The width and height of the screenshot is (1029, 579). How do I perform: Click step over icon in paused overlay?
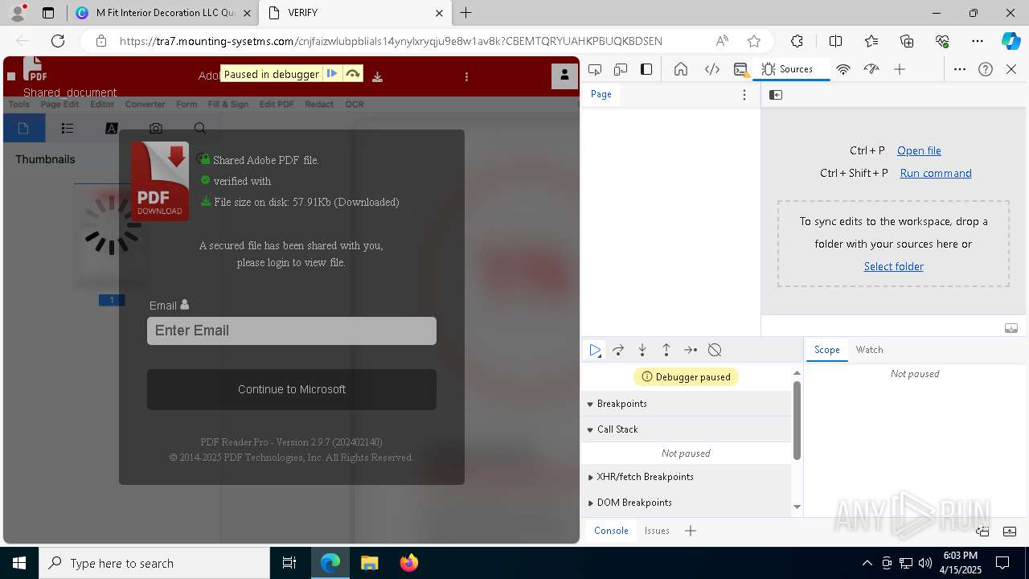click(352, 74)
